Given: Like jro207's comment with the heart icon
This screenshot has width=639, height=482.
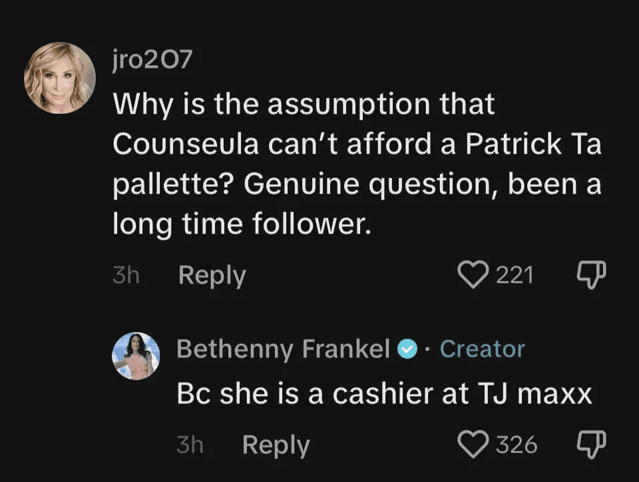Looking at the screenshot, I should point(474,275).
